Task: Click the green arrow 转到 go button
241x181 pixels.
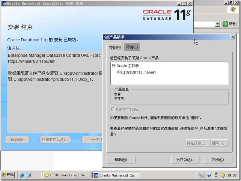Action: click(x=230, y=24)
